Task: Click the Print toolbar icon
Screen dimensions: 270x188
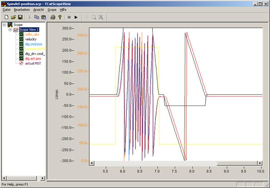Action: 53,17
